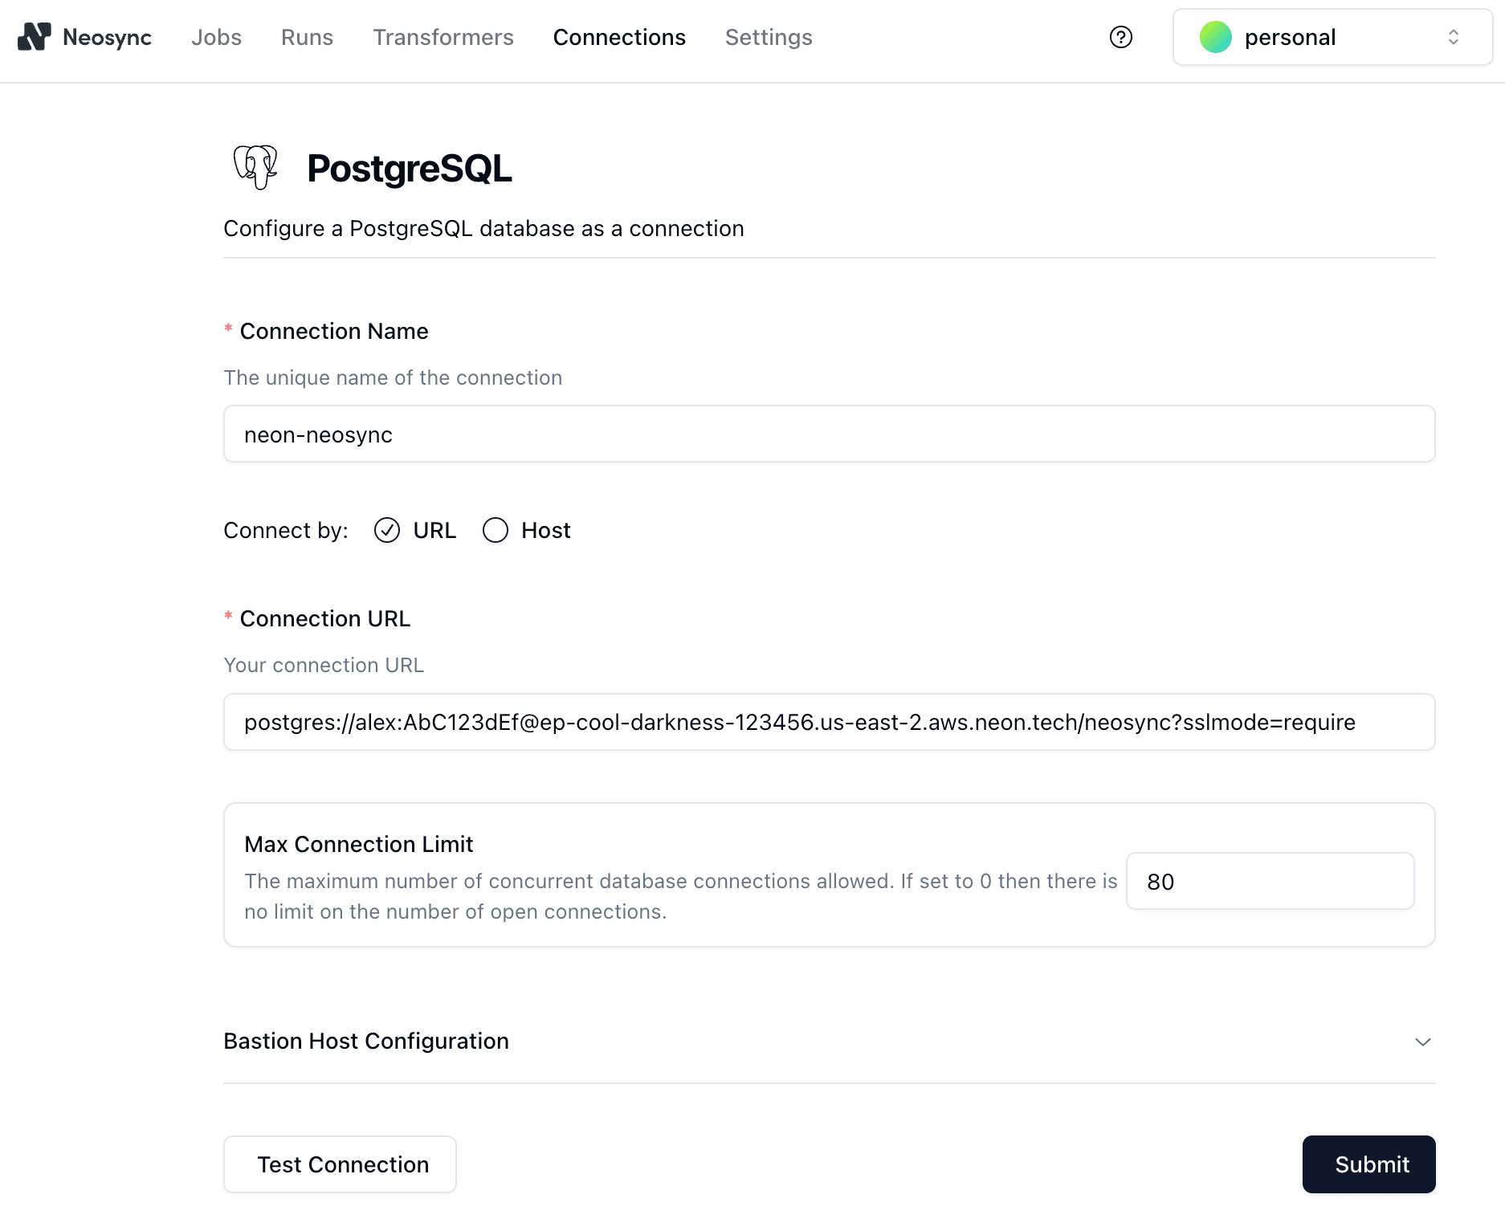Screen dimensions: 1505x1227
Task: Go to the Jobs page
Action: coord(216,37)
